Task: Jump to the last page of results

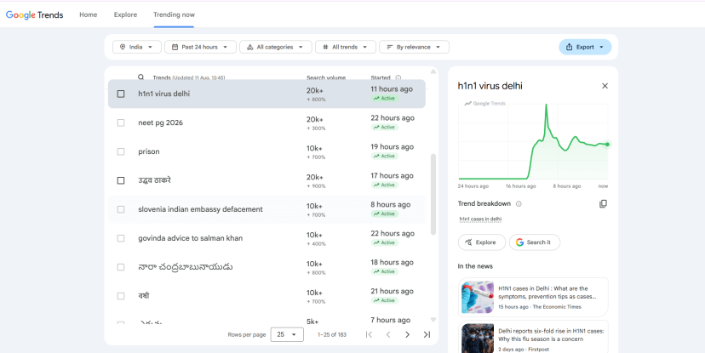Action: click(x=427, y=334)
